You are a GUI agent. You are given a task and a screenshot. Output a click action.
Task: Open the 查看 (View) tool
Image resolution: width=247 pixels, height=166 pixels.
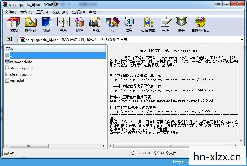tap(63, 24)
